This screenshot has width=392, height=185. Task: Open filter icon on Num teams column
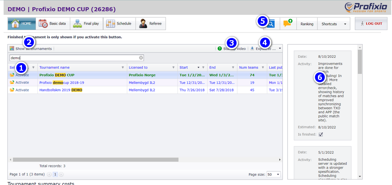(x=263, y=68)
